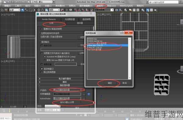183x120 pixels.
Task: Click the Open File icon in quick access toolbar
Action: pyautogui.click(x=9, y=2)
